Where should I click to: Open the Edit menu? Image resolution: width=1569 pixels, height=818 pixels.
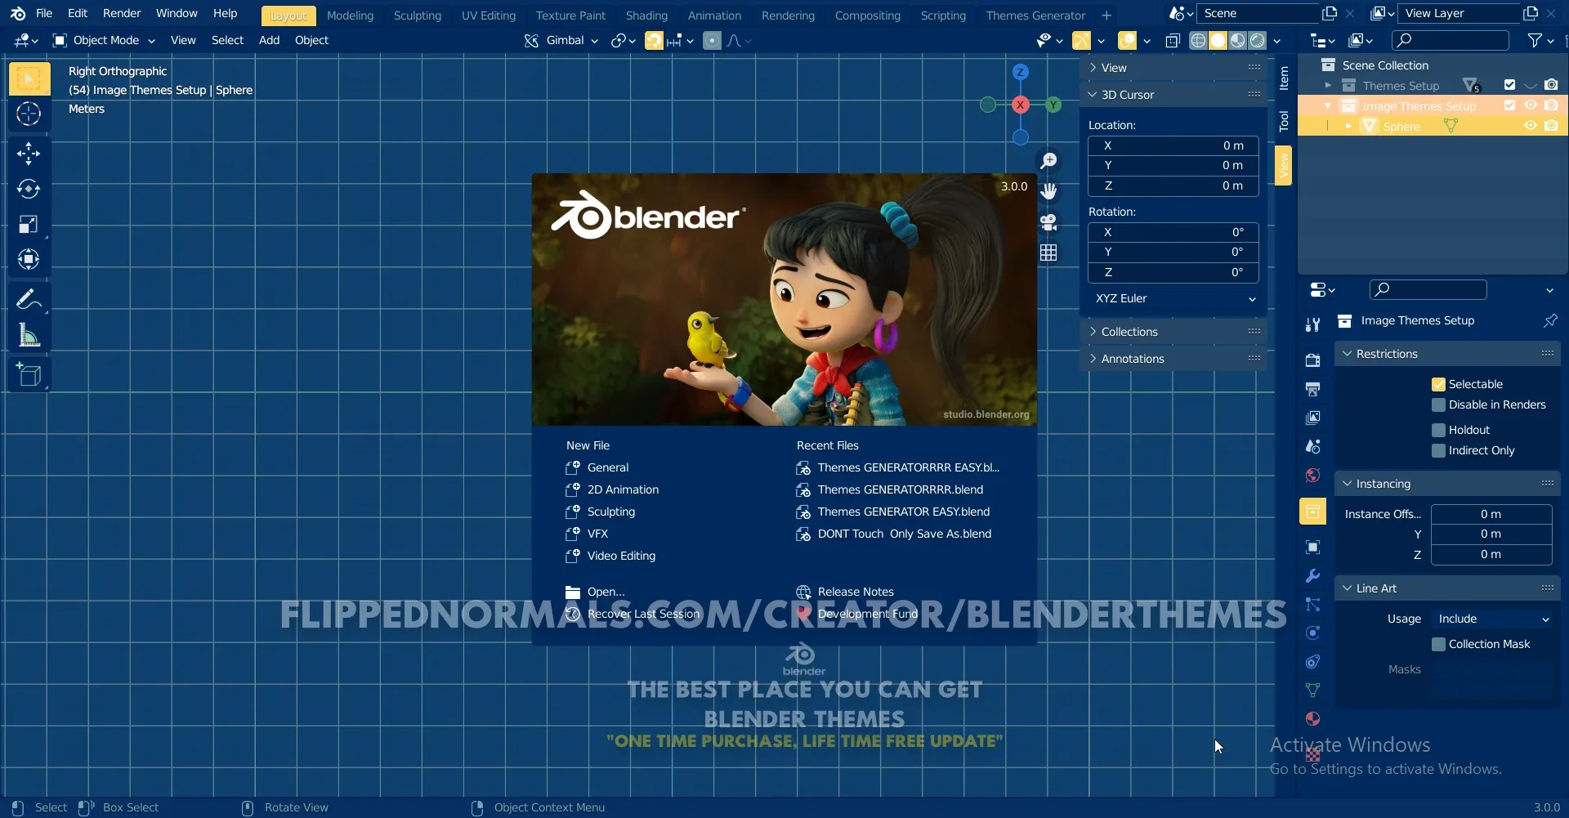pyautogui.click(x=78, y=13)
